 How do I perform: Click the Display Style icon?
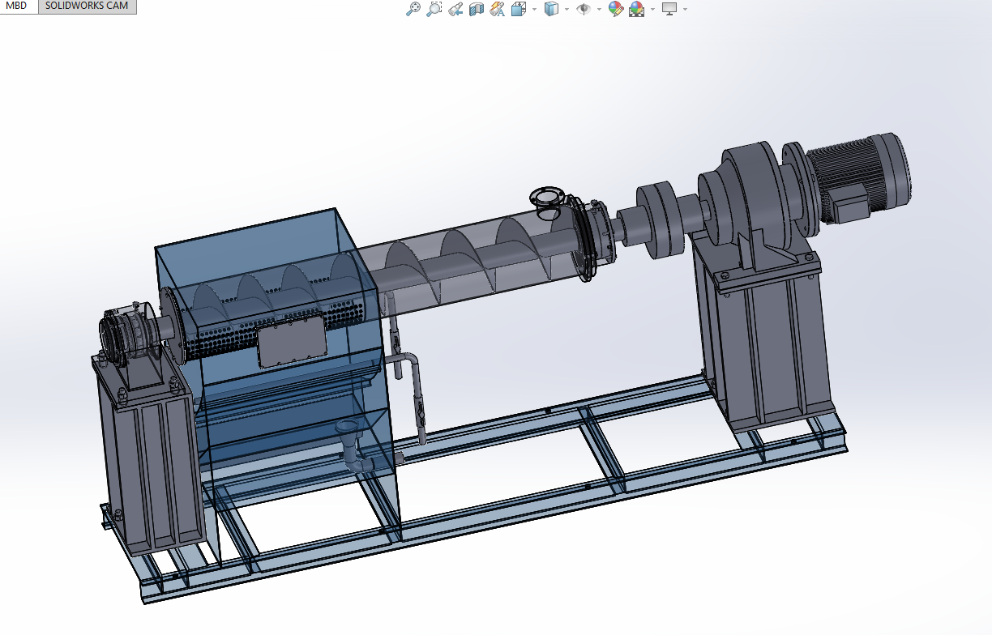tap(551, 9)
